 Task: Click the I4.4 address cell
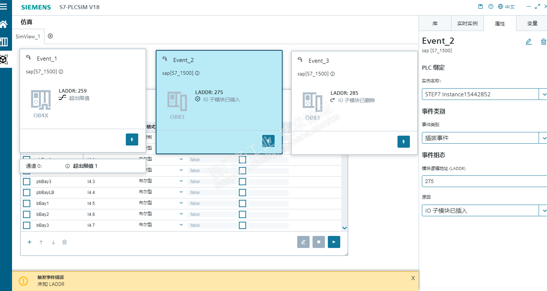[x=91, y=193]
